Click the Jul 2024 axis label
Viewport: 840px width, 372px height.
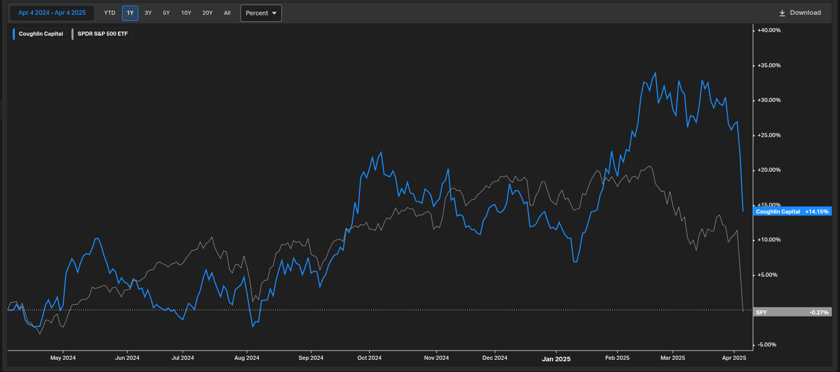point(183,358)
